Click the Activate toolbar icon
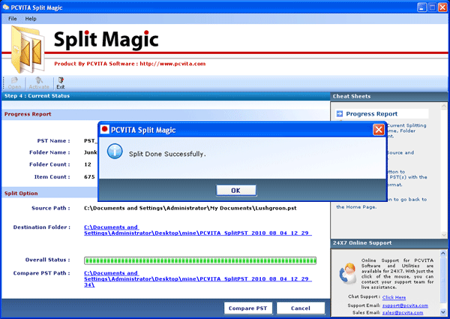450x319 pixels. (x=38, y=83)
